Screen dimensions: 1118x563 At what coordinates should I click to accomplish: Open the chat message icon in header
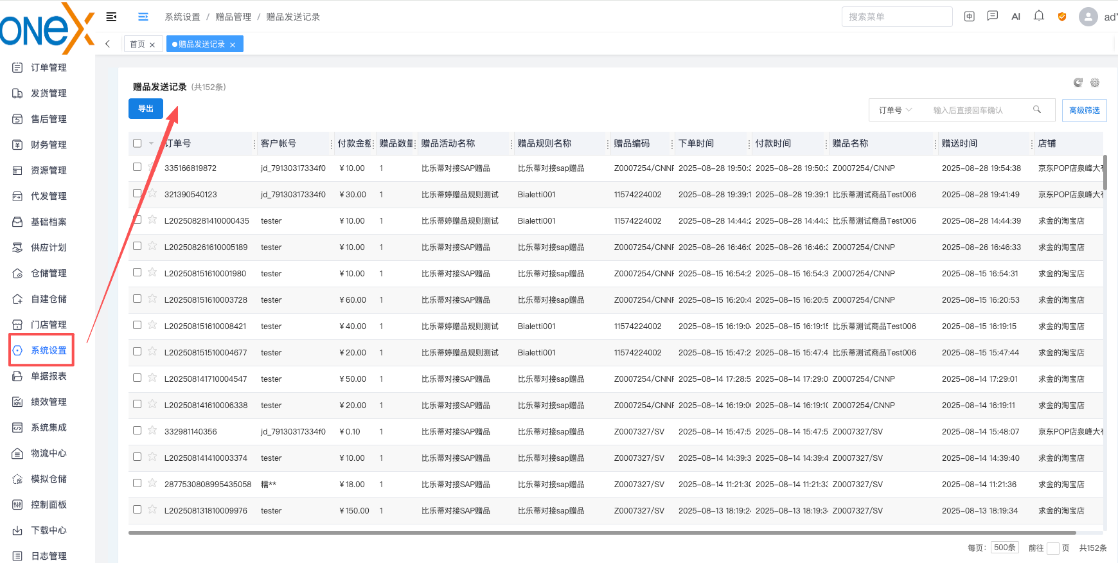992,16
